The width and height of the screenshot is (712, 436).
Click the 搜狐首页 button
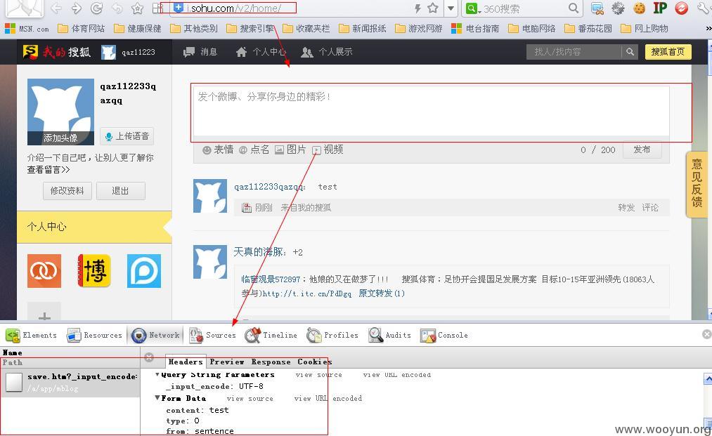(x=668, y=52)
